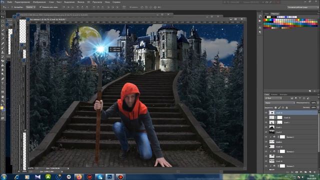
Task: Select the Move tool
Action: point(2,16)
